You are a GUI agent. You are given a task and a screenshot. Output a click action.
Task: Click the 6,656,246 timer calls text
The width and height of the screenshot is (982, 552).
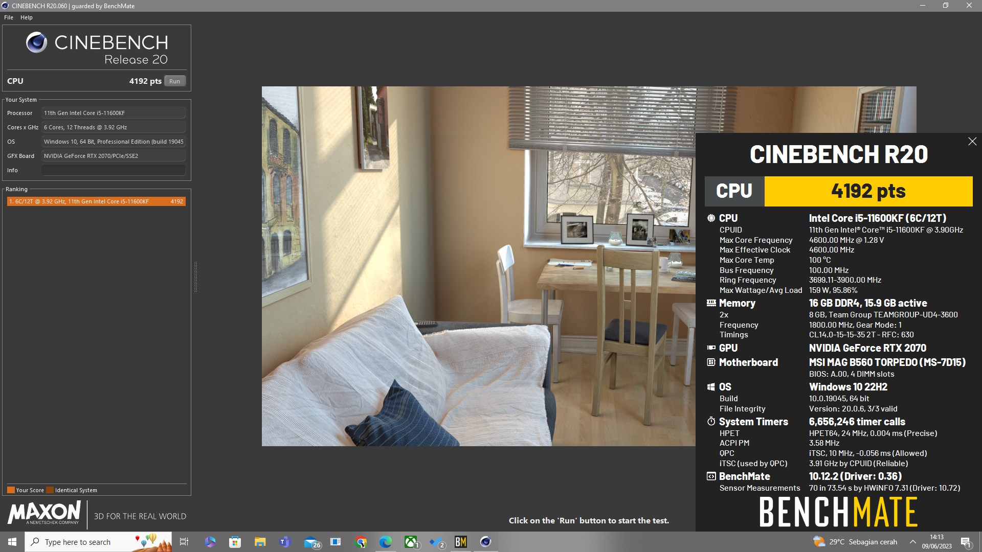[x=857, y=422]
